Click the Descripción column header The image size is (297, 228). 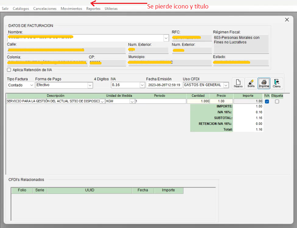(56, 96)
